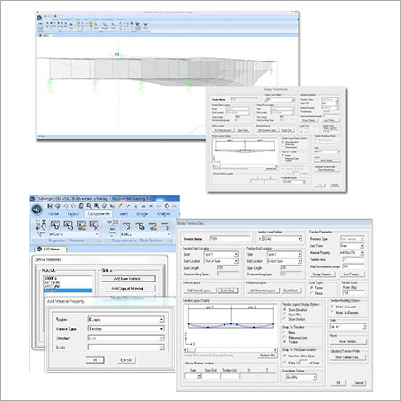Image resolution: width=401 pixels, height=401 pixels.
Task: Open the Tendon Load Pattern dropdown
Action: pos(280,239)
